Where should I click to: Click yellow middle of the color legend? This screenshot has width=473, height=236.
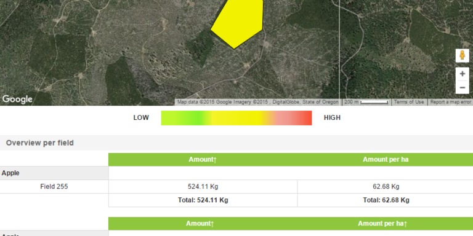point(236,118)
